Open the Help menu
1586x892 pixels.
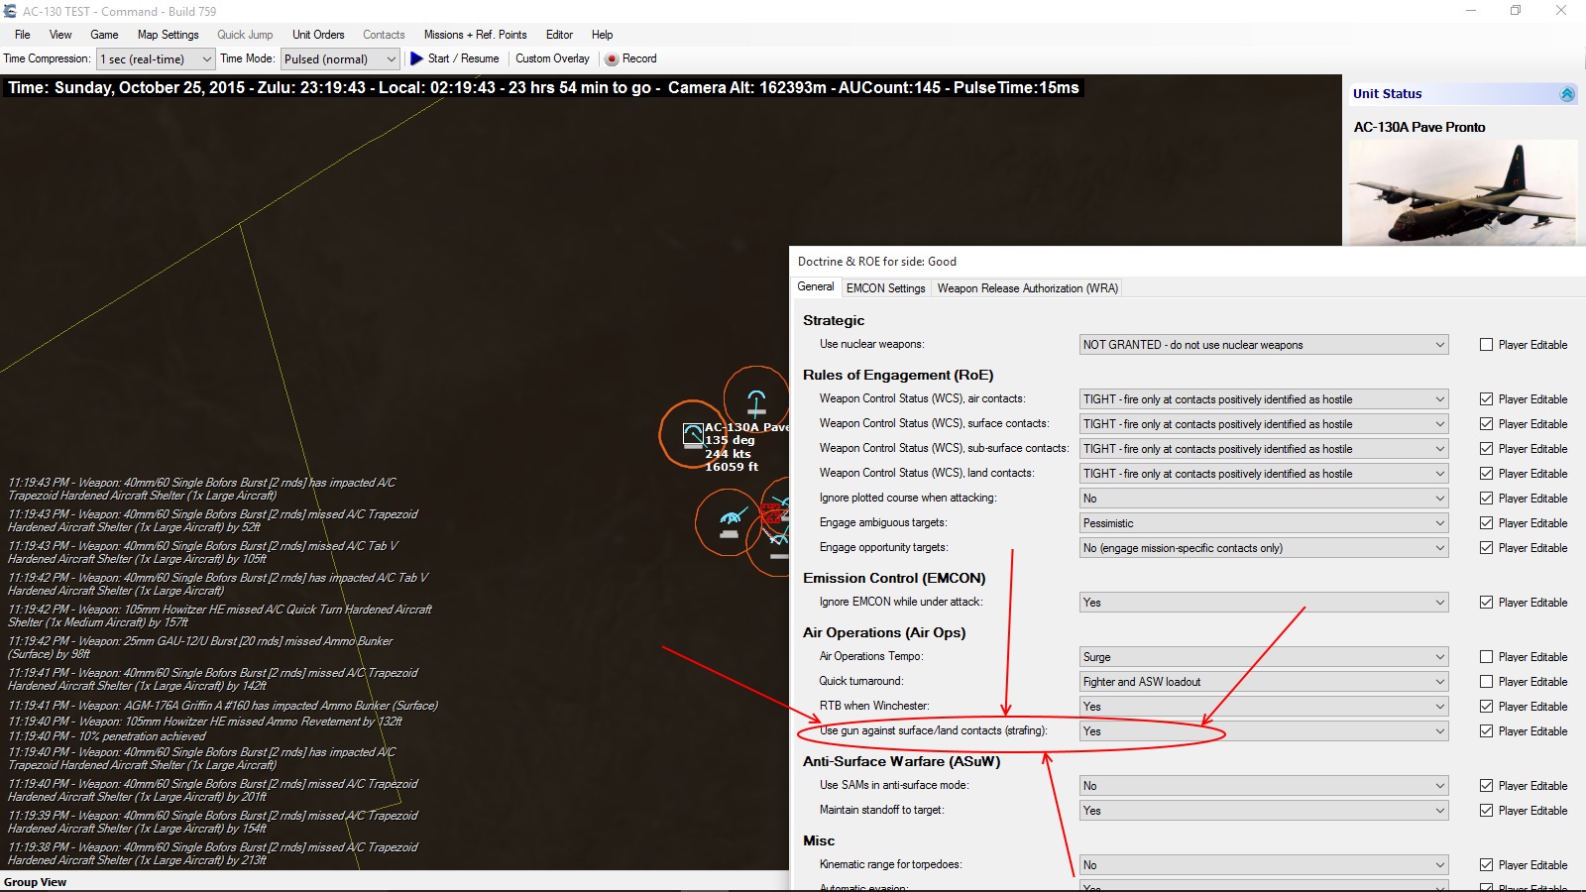[602, 35]
